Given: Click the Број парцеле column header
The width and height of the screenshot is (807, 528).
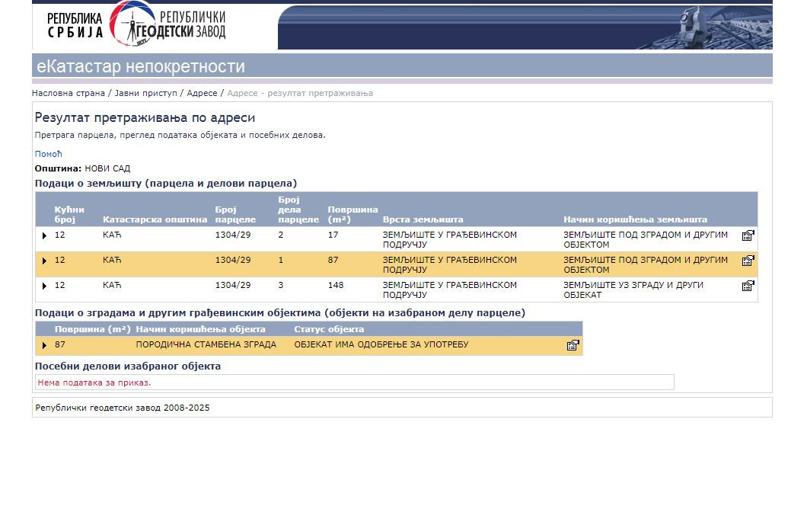Looking at the screenshot, I should tap(235, 214).
